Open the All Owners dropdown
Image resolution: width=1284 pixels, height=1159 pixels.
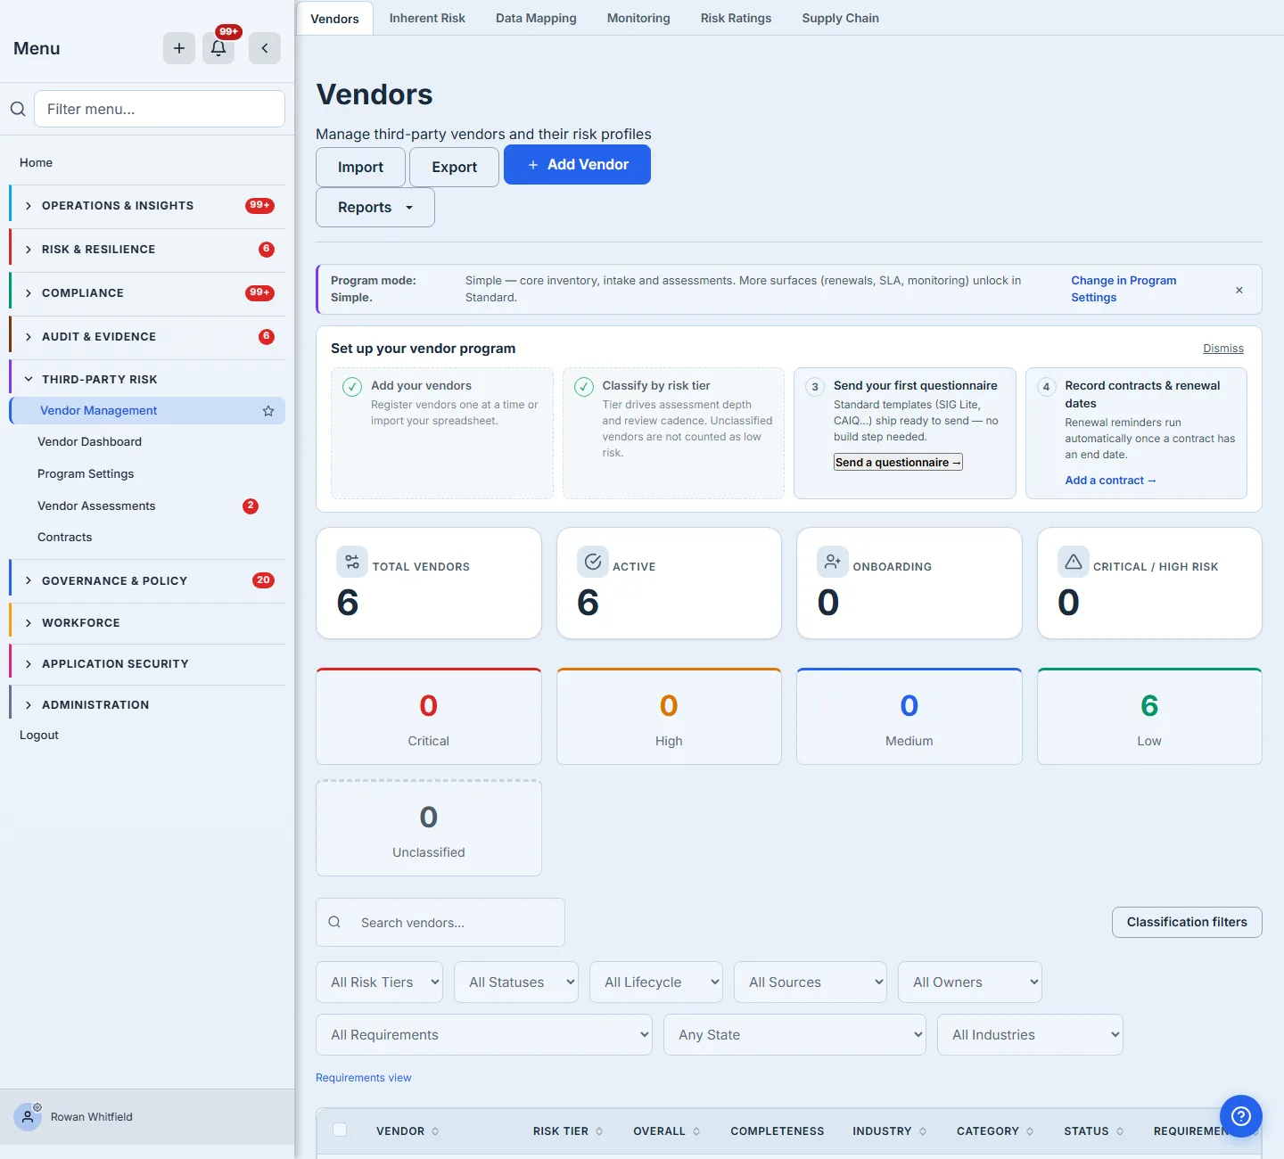(970, 982)
